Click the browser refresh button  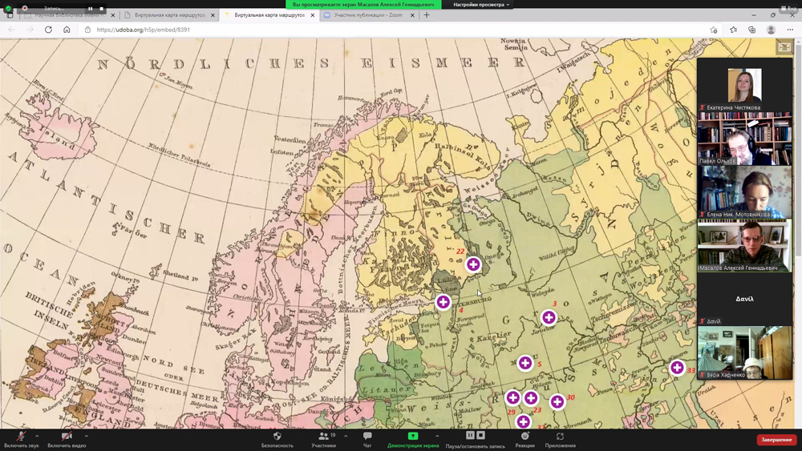point(48,30)
